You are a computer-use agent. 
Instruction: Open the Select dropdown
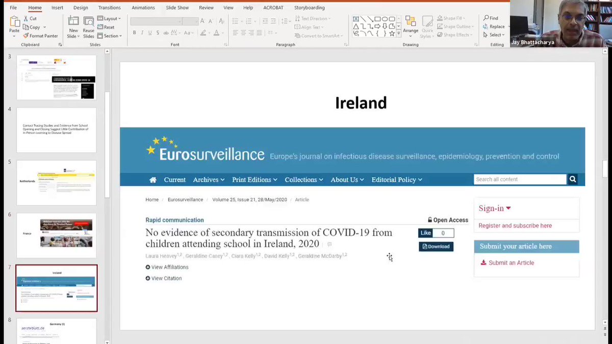[x=493, y=35]
